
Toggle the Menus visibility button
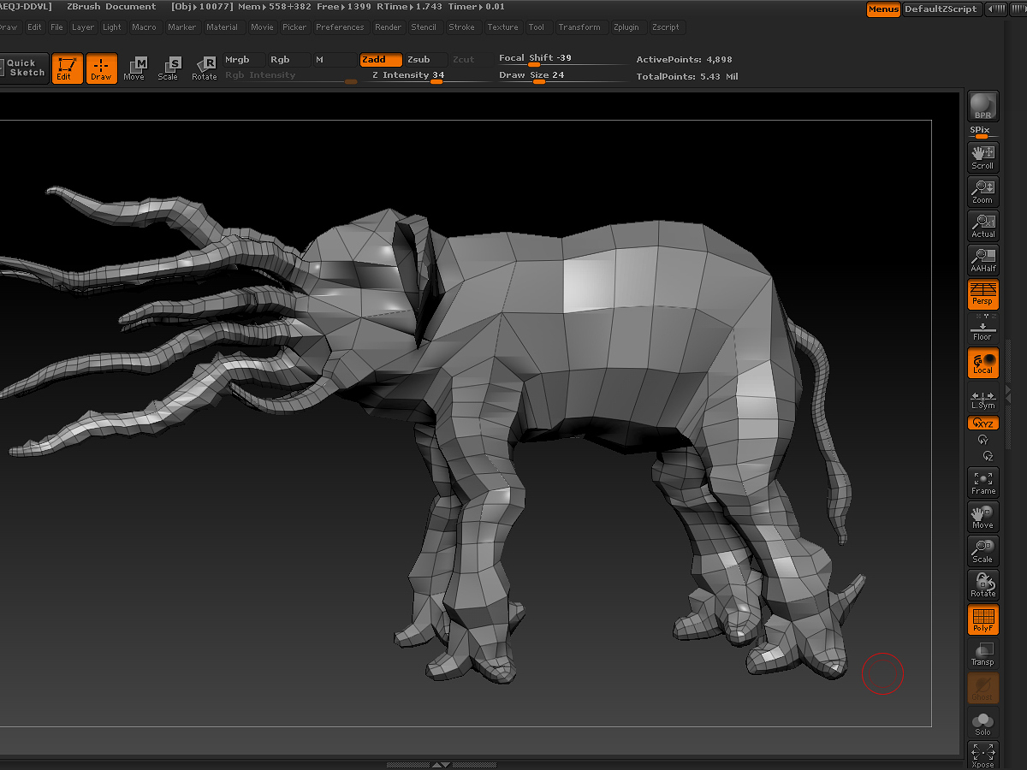[882, 9]
